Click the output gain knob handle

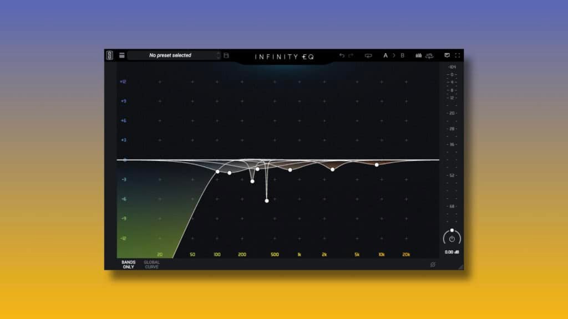tap(452, 230)
